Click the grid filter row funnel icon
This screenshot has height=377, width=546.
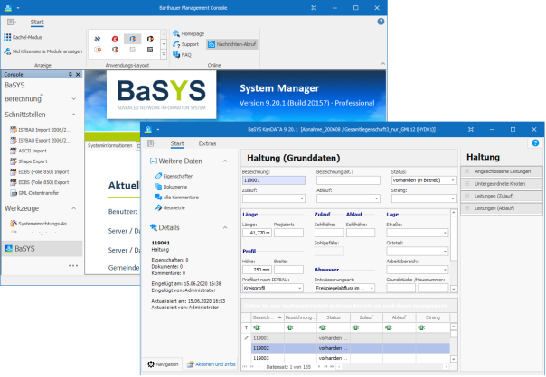[246, 327]
